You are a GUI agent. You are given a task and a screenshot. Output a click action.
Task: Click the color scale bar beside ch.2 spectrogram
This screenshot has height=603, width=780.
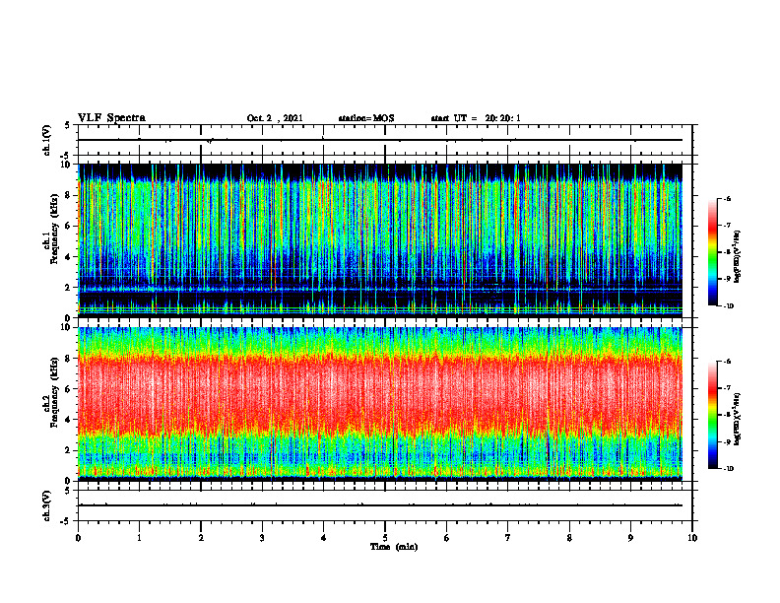712,415
